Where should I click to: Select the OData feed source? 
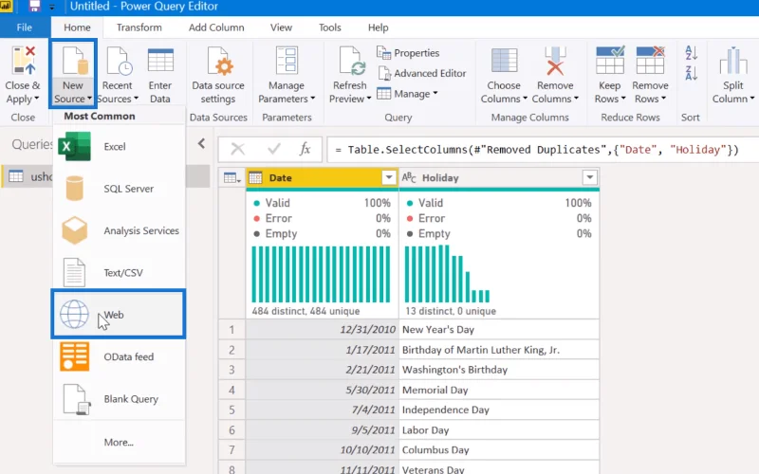(x=119, y=357)
